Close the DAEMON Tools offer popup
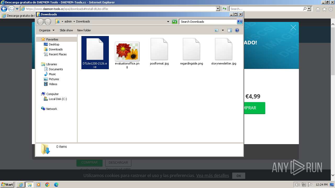 [x=293, y=27]
